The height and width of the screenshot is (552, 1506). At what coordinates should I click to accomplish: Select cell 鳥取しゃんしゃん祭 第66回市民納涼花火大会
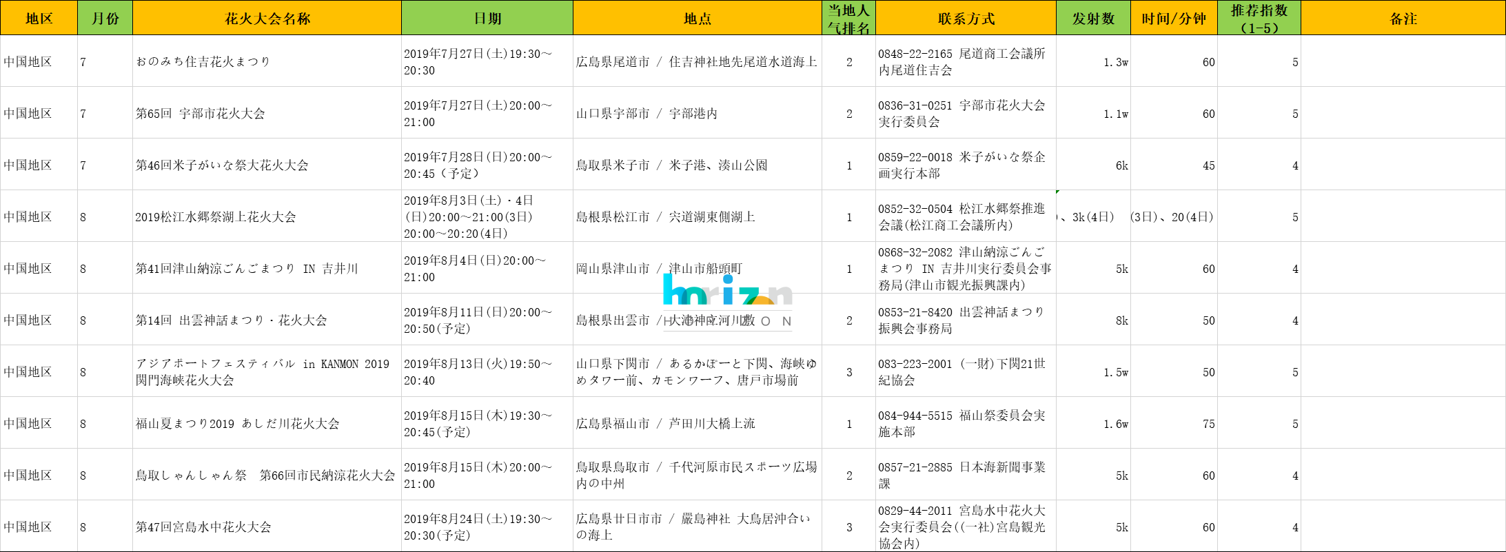[267, 475]
